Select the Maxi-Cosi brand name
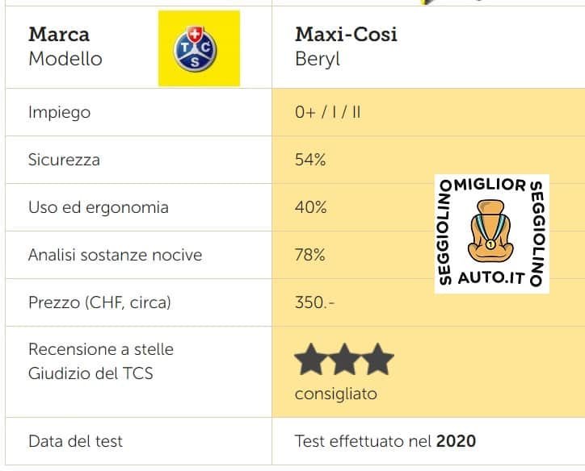This screenshot has width=585, height=471. point(346,34)
